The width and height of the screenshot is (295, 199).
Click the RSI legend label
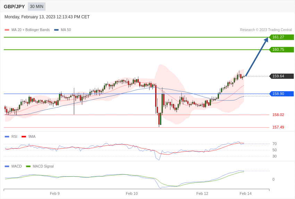click(x=14, y=137)
